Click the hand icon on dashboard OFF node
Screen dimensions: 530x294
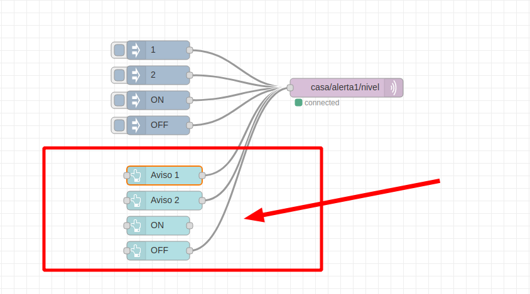coord(136,251)
